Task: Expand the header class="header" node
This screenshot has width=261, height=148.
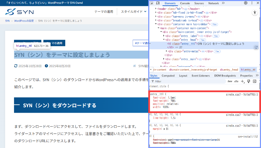Action: (156, 8)
